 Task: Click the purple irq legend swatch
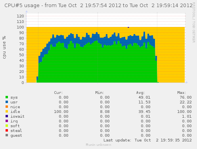pyautogui.click(x=7, y=121)
